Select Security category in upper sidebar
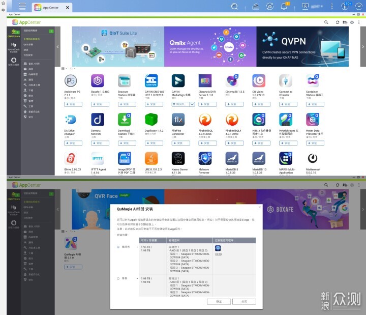This screenshot has width=366, height=315. pos(39,117)
